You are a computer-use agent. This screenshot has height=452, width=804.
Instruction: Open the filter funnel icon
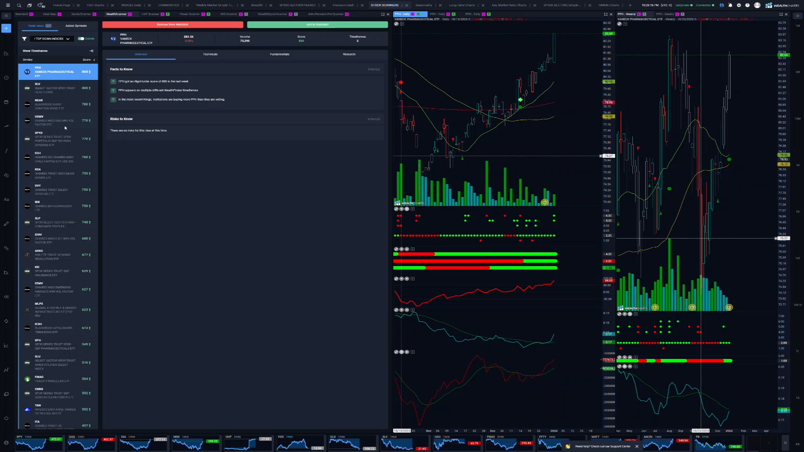tap(24, 39)
